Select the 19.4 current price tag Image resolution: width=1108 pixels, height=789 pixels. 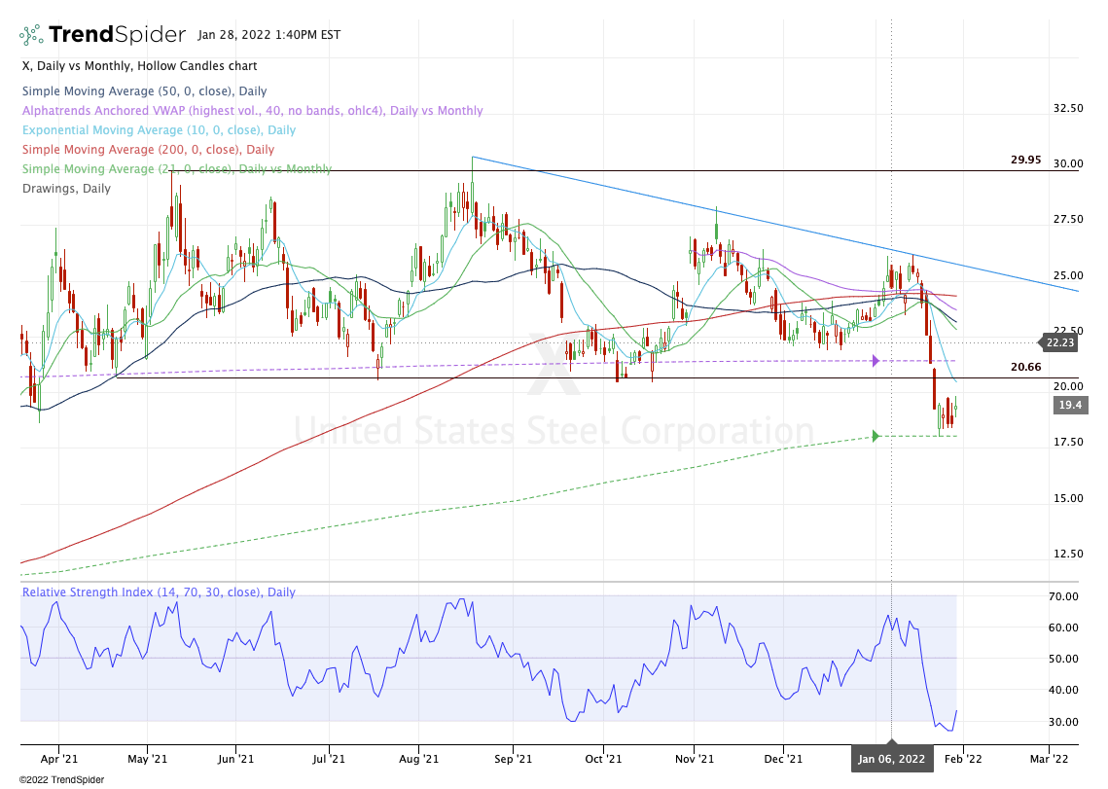click(1068, 405)
